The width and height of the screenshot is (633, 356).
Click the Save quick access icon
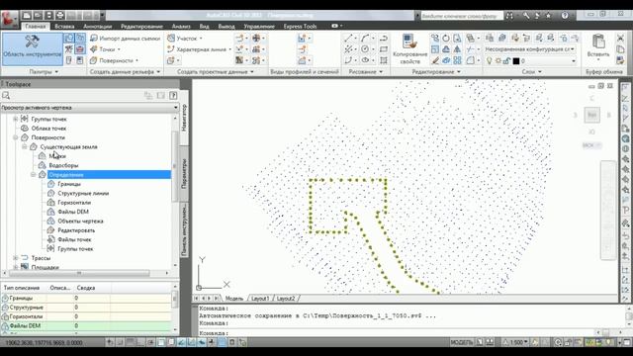(x=48, y=16)
